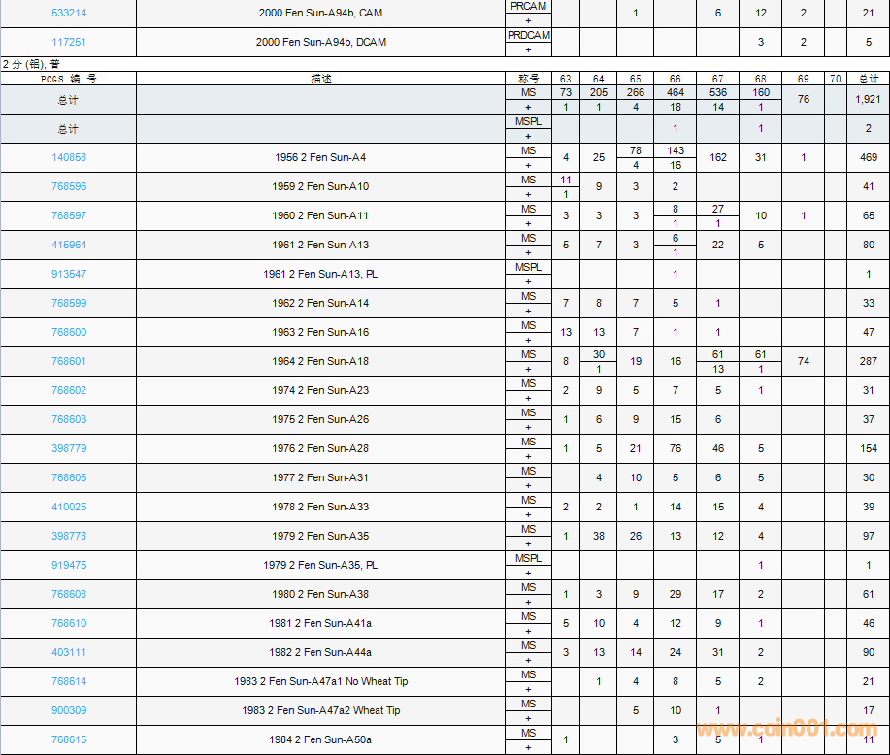Open PCGS link 415964

(68, 245)
